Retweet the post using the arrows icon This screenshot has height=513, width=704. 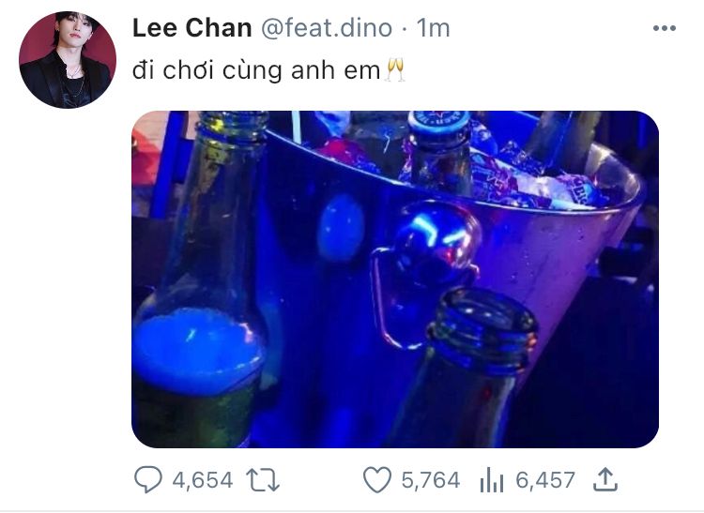[x=263, y=480]
